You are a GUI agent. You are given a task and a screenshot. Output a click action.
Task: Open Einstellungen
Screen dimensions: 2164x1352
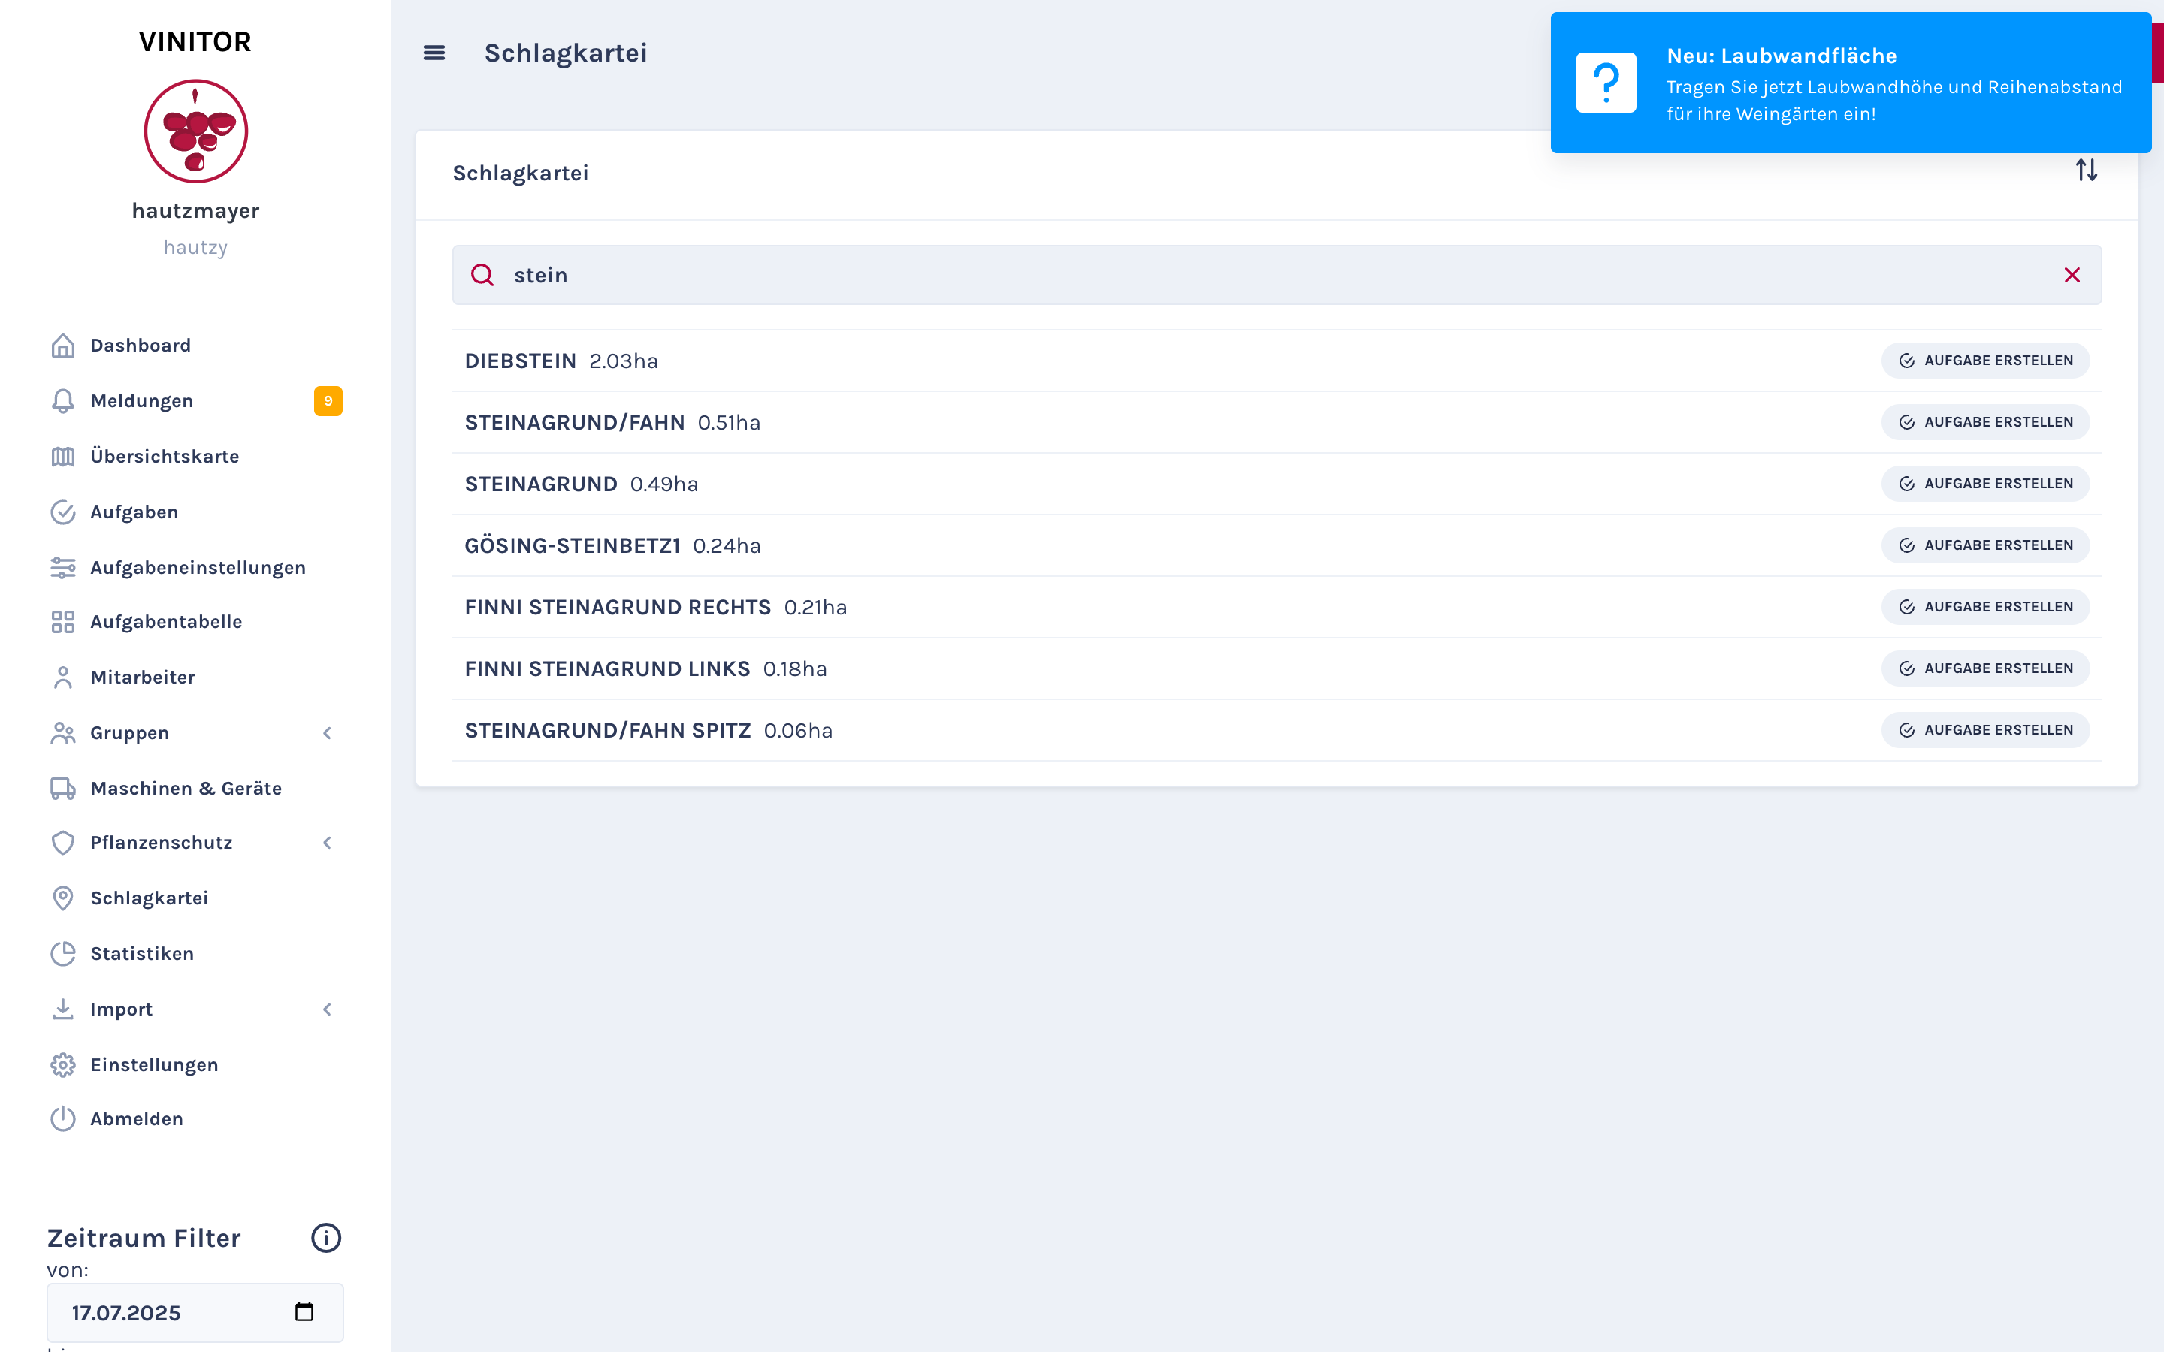click(x=154, y=1064)
